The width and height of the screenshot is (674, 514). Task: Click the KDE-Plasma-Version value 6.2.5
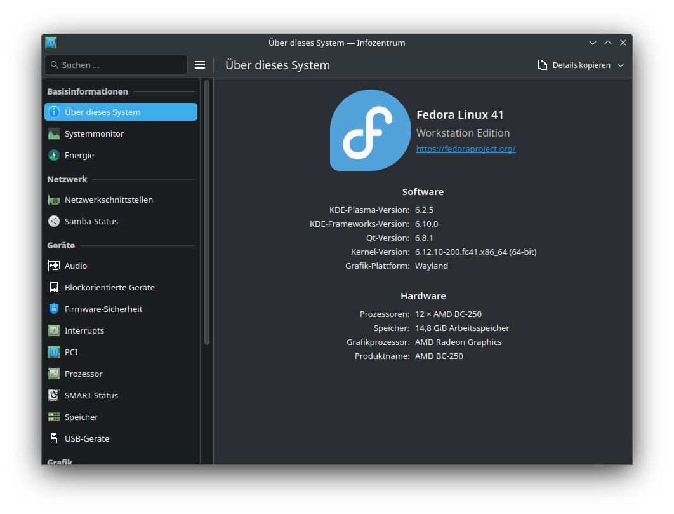tap(424, 210)
